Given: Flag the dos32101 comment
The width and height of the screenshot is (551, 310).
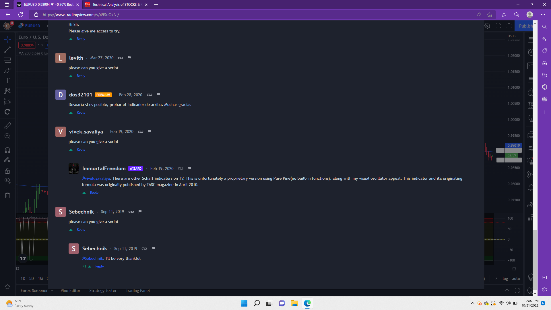Looking at the screenshot, I should pyautogui.click(x=158, y=95).
